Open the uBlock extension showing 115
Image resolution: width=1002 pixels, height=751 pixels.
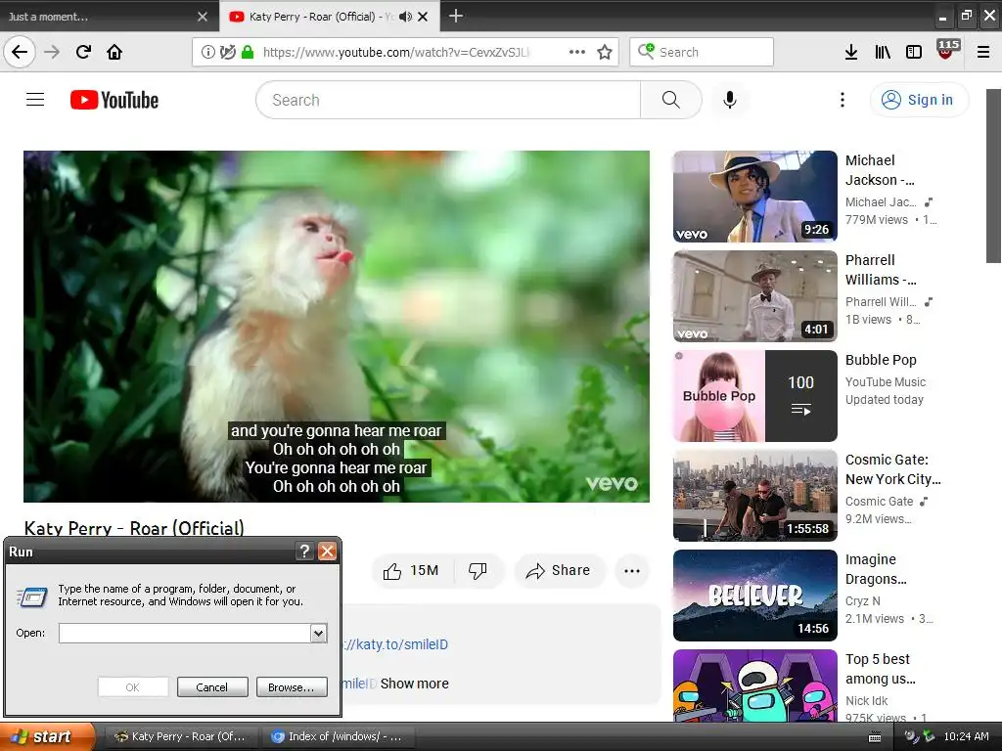[946, 50]
